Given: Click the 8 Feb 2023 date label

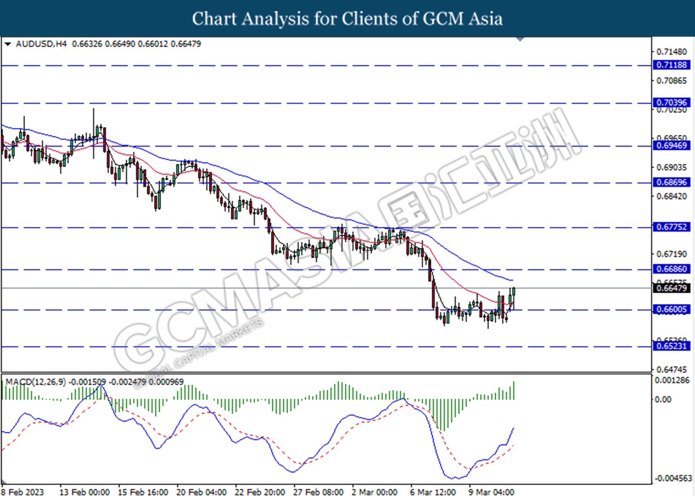Looking at the screenshot, I should point(23,492).
